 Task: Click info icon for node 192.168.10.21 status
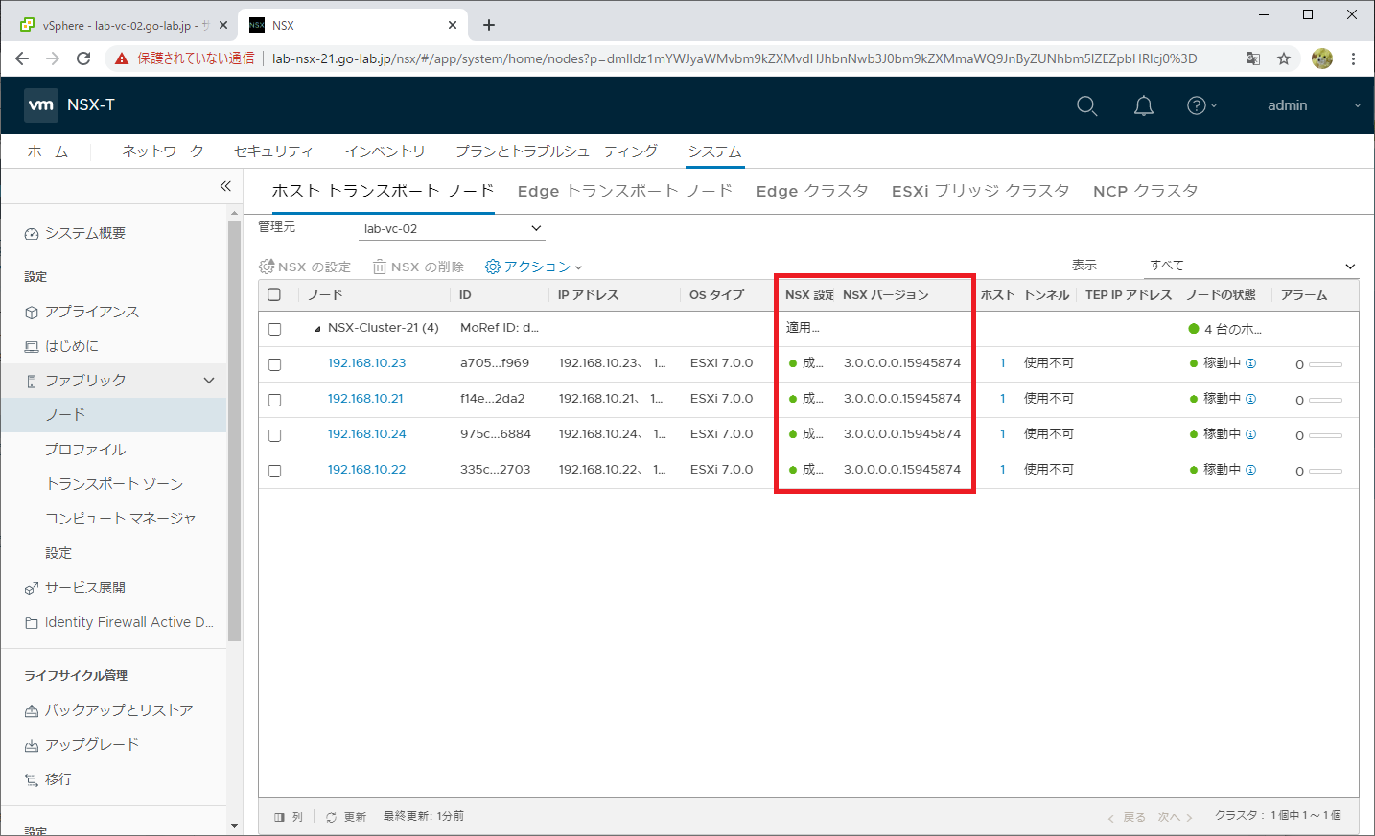click(1250, 399)
